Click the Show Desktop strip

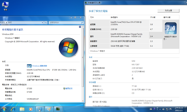tap(186, 109)
